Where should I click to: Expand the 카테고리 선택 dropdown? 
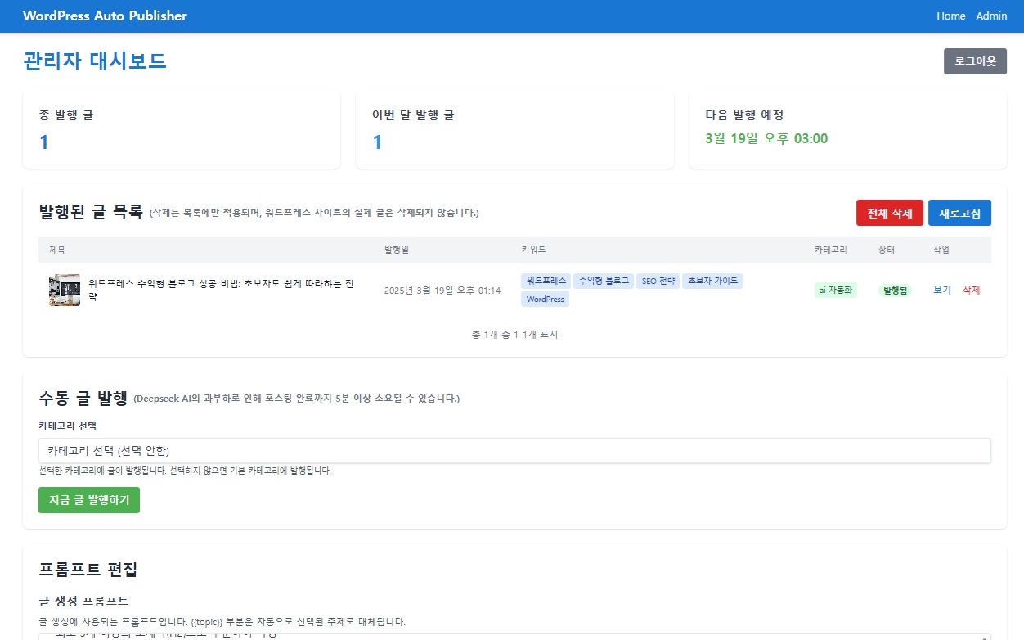[x=514, y=451]
